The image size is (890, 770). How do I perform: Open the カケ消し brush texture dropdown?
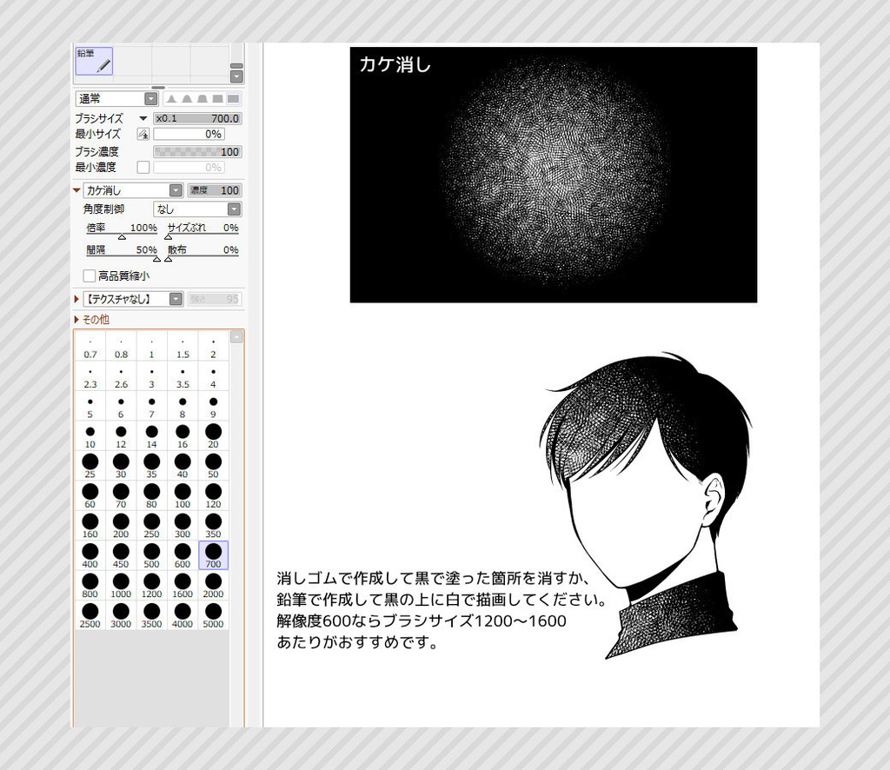pos(176,190)
